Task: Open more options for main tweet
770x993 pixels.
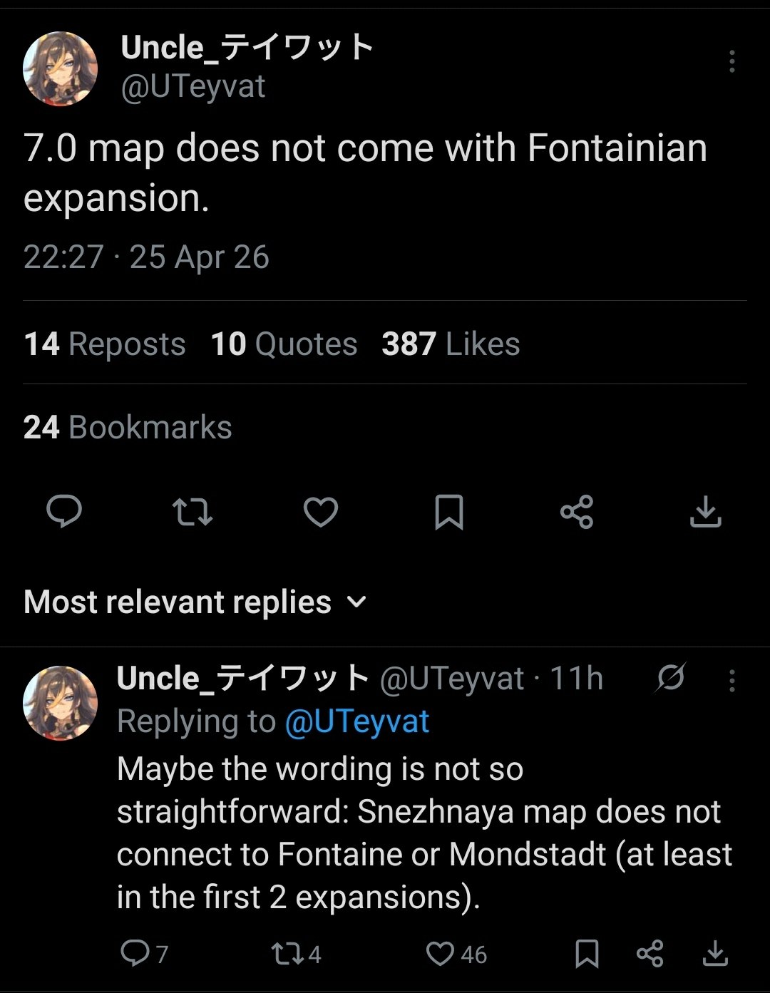Action: (731, 62)
